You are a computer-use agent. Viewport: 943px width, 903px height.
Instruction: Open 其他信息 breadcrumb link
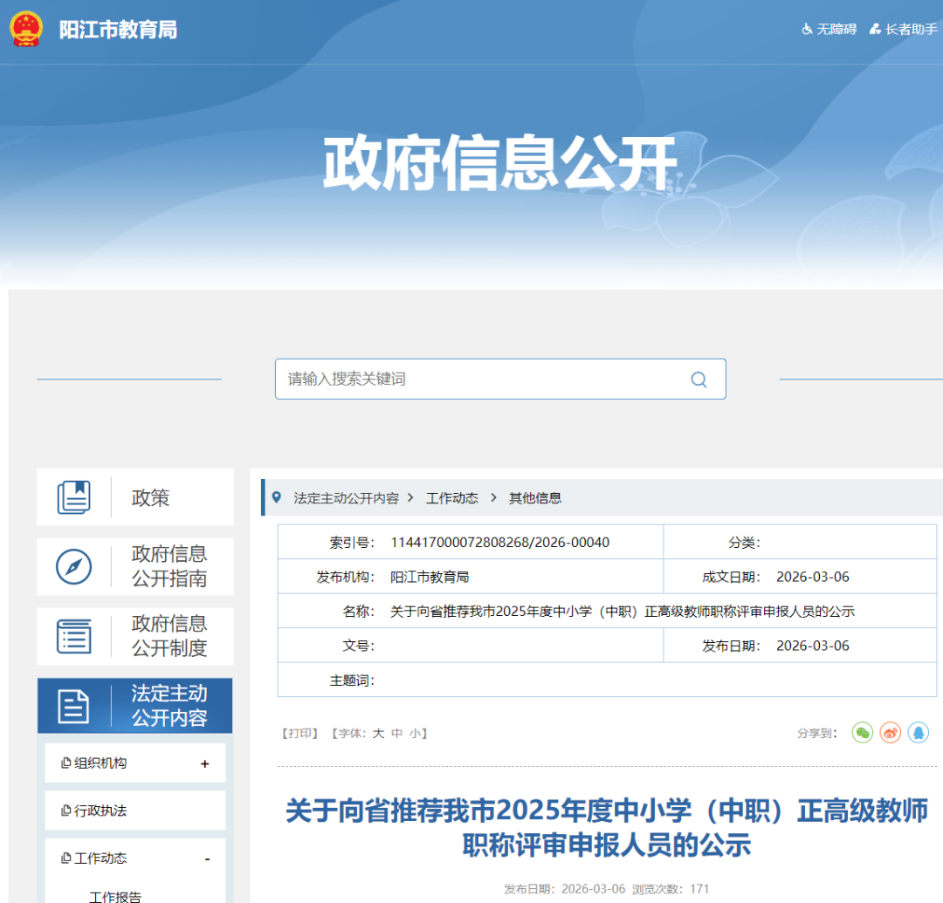point(535,498)
